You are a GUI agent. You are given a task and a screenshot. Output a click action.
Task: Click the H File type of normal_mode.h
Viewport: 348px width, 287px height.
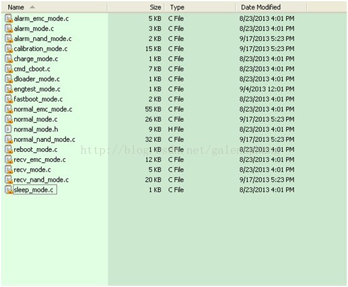coord(176,129)
